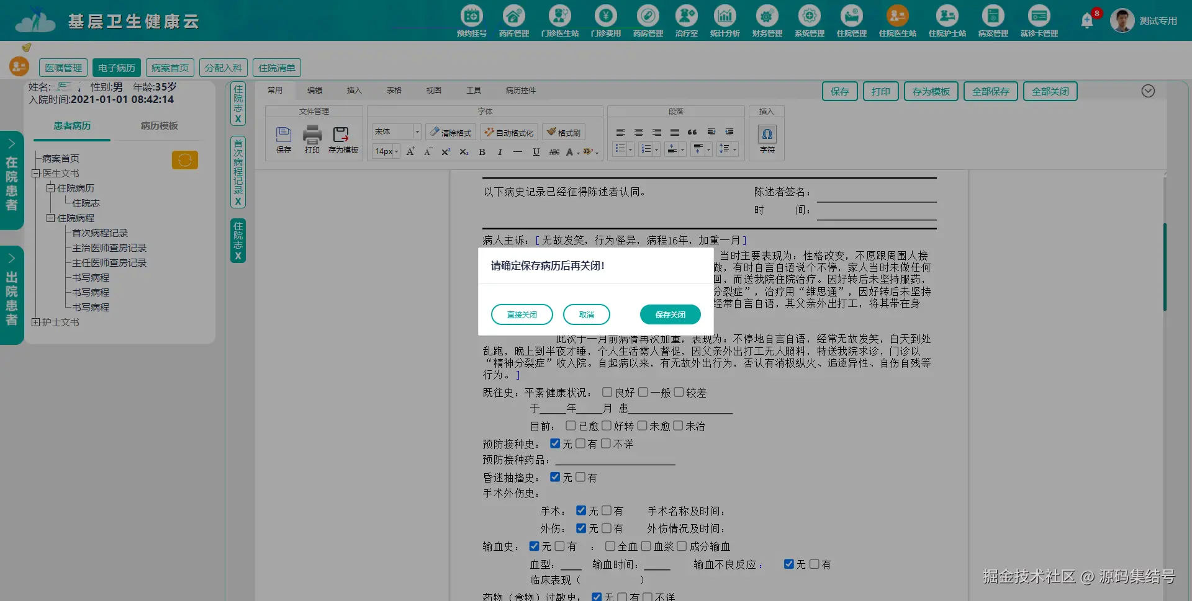This screenshot has width=1192, height=601.
Task: Open the 财务管理 module icon
Action: [x=767, y=16]
